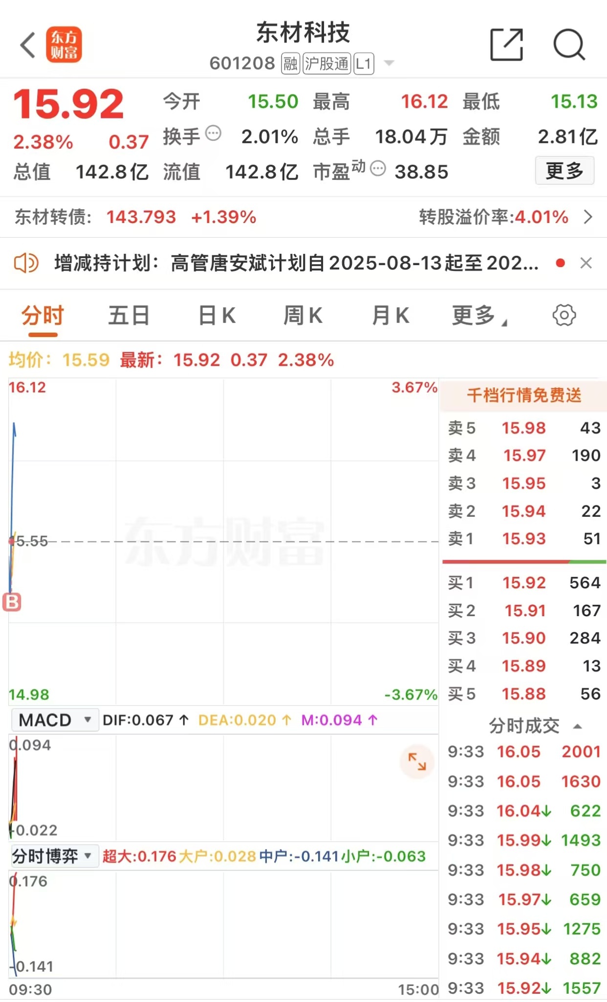607x1002 pixels.
Task: Tap 千档行情免费送 banner
Action: pyautogui.click(x=524, y=395)
